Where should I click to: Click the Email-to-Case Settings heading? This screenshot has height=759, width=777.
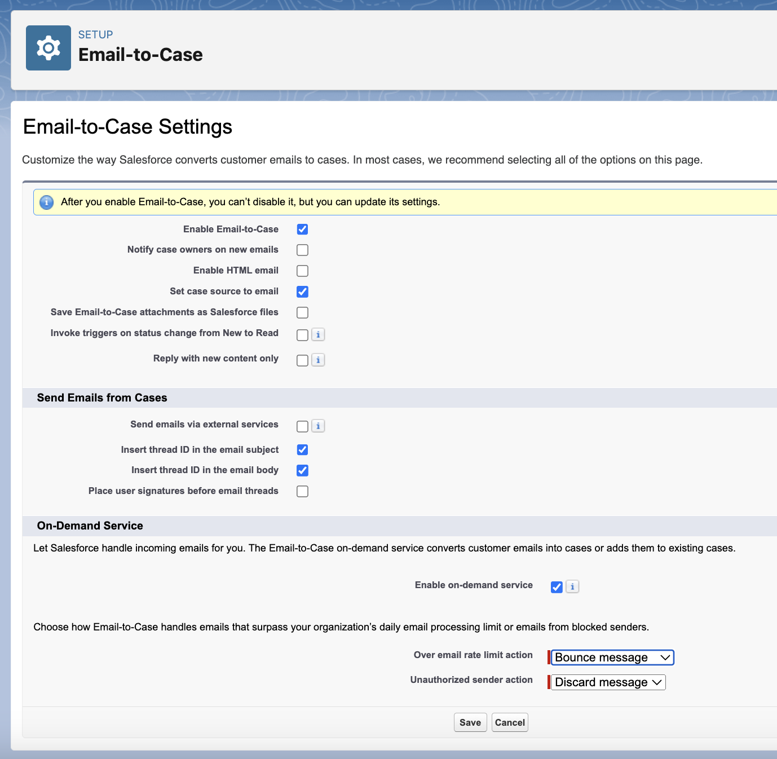coord(127,127)
